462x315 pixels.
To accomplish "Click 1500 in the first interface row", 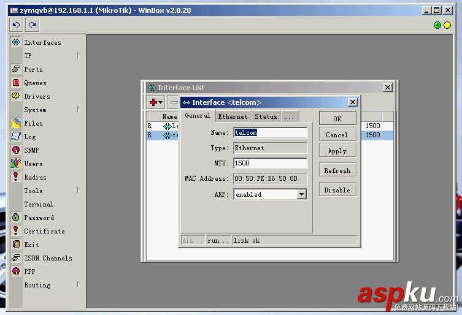I will coord(372,126).
